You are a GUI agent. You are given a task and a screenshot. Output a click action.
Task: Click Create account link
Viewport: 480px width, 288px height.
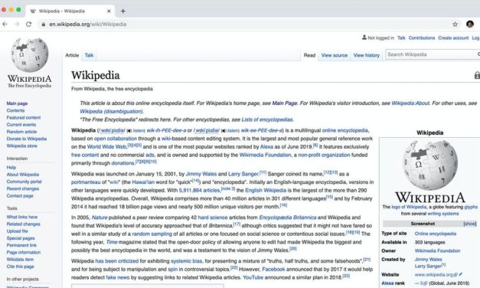point(453,38)
